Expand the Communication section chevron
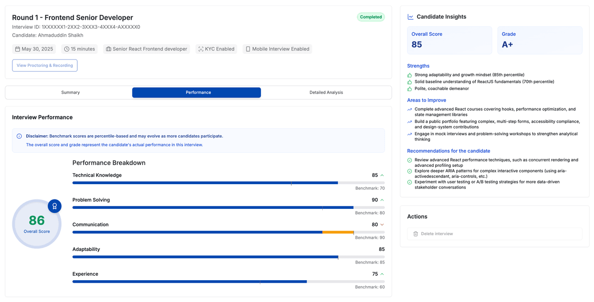This screenshot has width=594, height=302. [381, 224]
